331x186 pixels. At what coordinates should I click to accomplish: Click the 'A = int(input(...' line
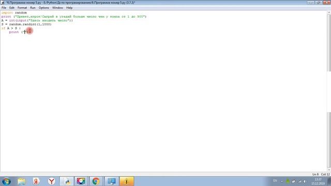coord(37,21)
